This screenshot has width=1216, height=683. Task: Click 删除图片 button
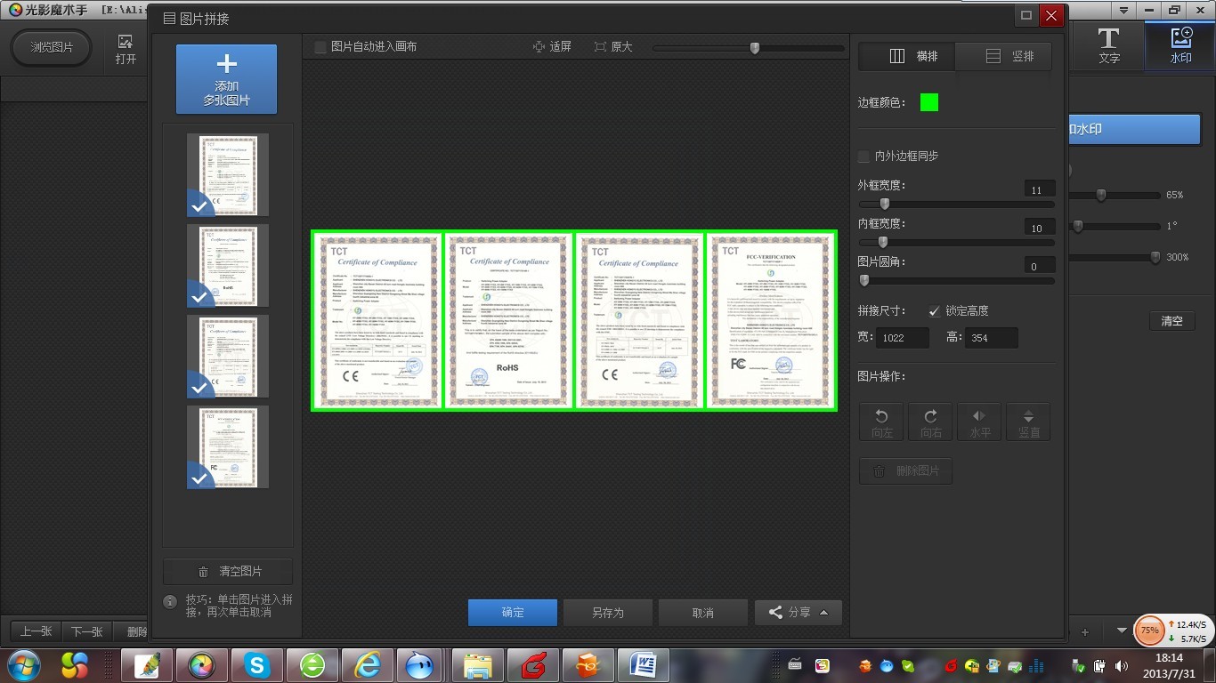coord(905,471)
